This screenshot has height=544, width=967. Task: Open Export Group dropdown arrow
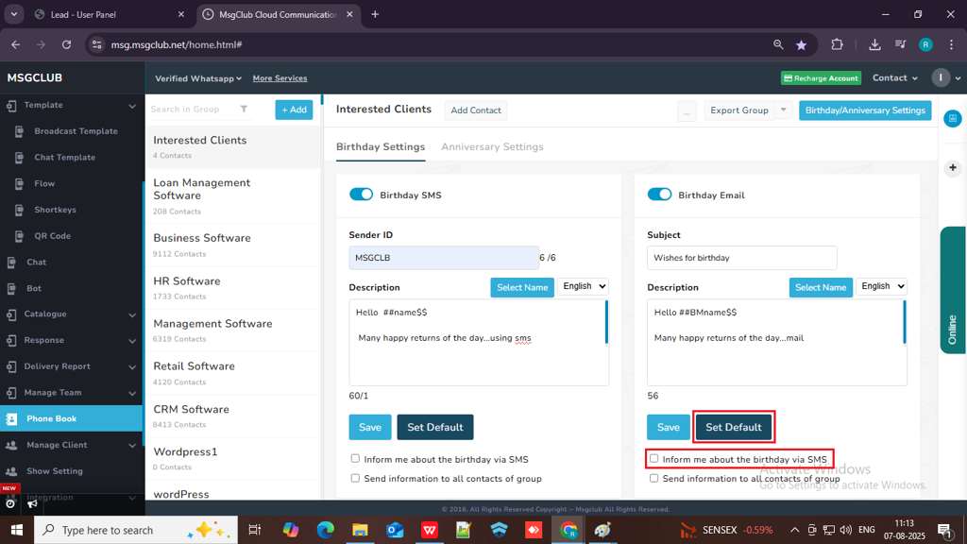(x=783, y=110)
